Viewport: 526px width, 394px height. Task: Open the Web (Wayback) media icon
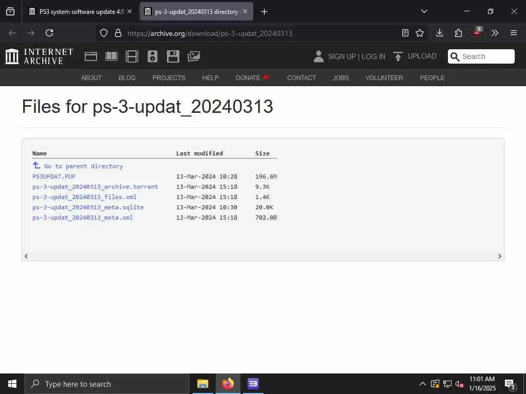[91, 56]
